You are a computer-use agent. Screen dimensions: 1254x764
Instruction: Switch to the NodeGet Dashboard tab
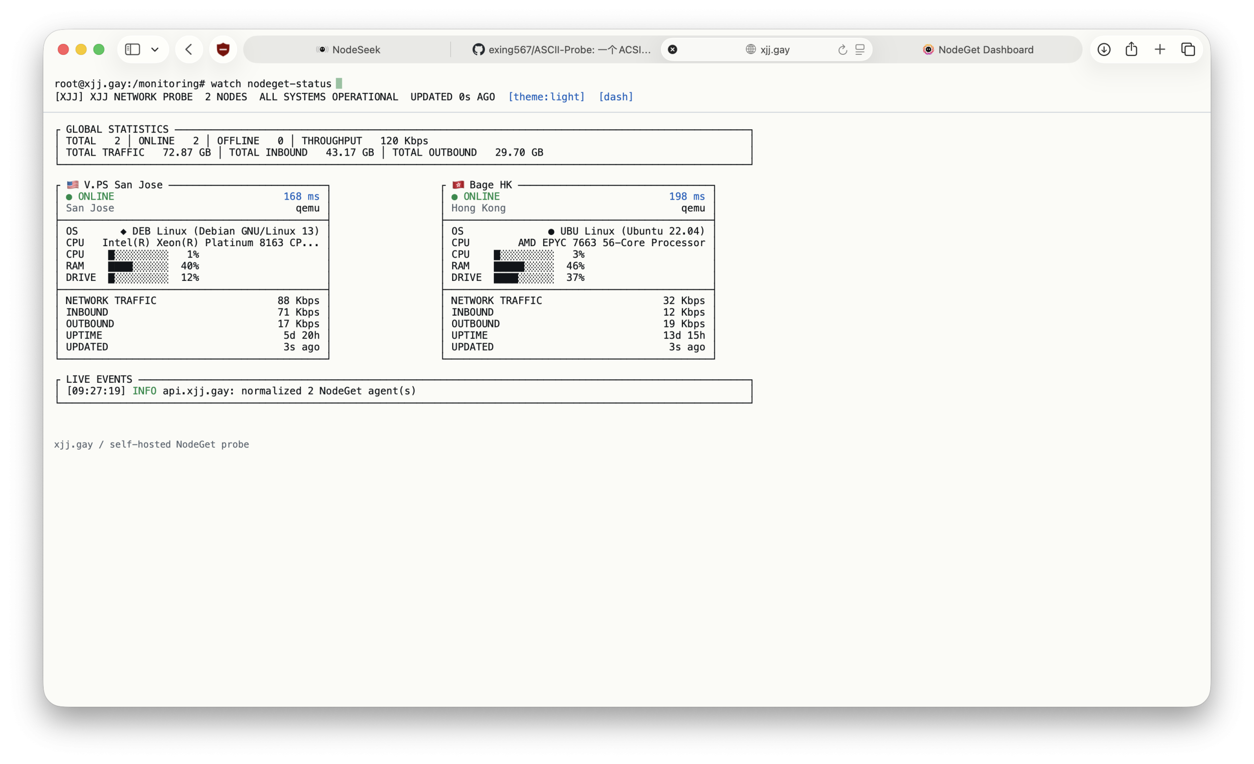point(978,49)
